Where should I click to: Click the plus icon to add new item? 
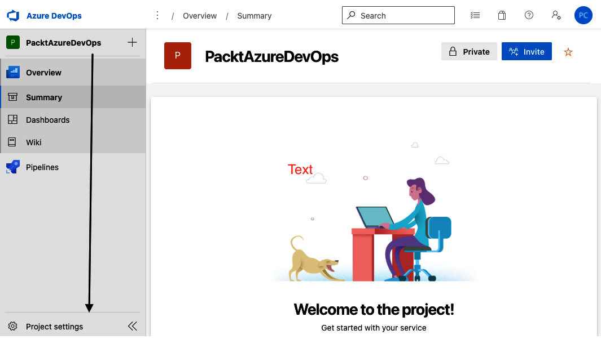tap(132, 42)
